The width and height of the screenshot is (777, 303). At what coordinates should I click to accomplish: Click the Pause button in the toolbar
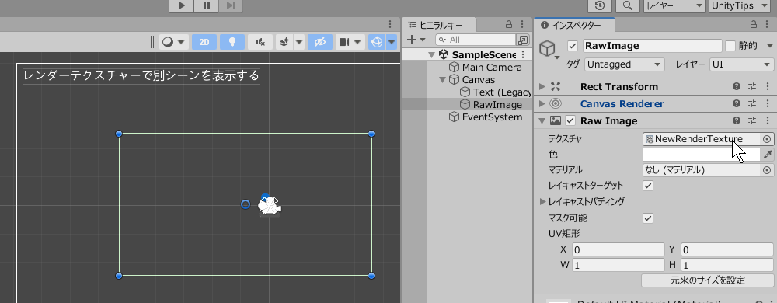[x=206, y=5]
